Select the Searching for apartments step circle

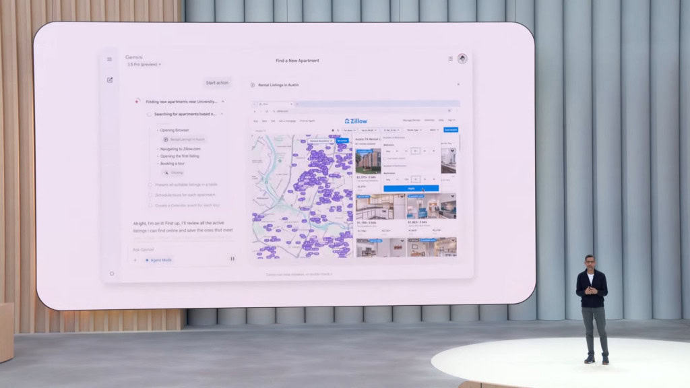point(149,115)
